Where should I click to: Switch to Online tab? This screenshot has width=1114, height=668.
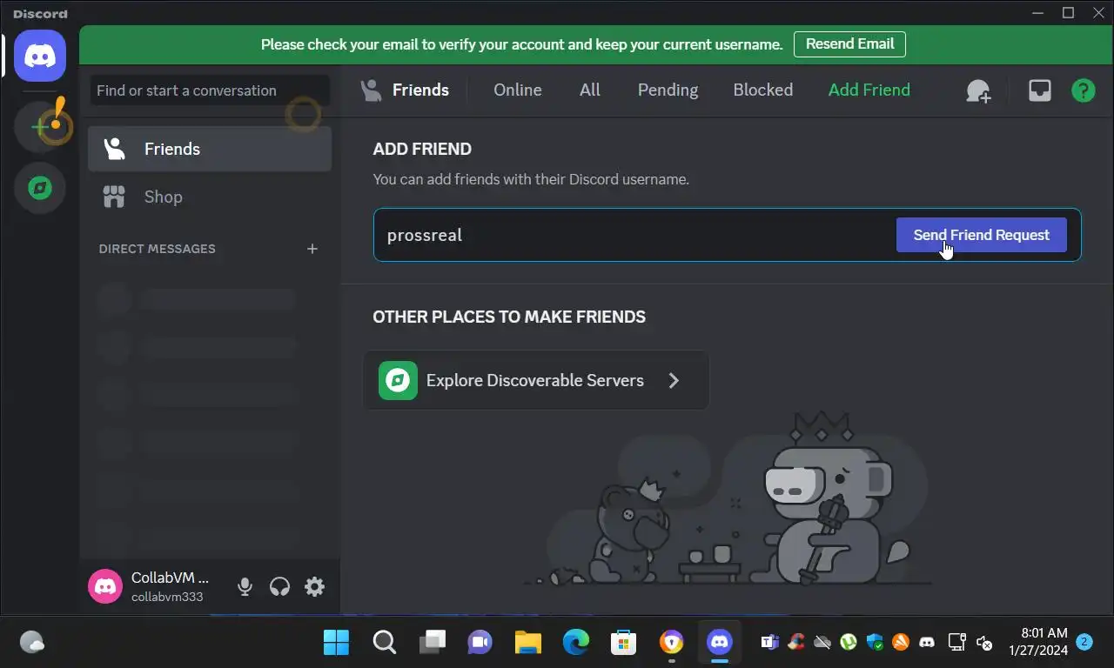518,90
